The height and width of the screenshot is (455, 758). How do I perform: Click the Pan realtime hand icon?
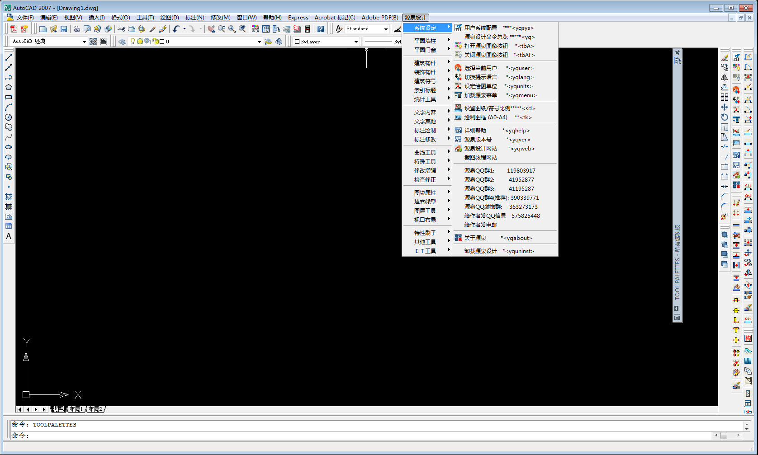pyautogui.click(x=211, y=29)
